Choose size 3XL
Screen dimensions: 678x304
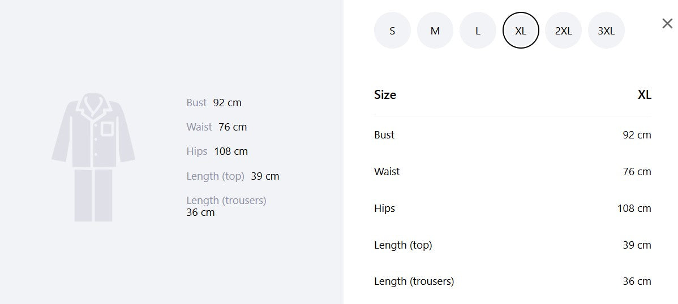coord(606,30)
